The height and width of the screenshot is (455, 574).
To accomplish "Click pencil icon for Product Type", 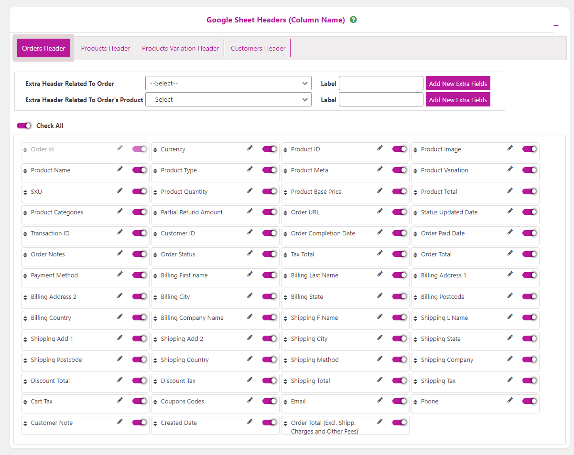I will (250, 169).
